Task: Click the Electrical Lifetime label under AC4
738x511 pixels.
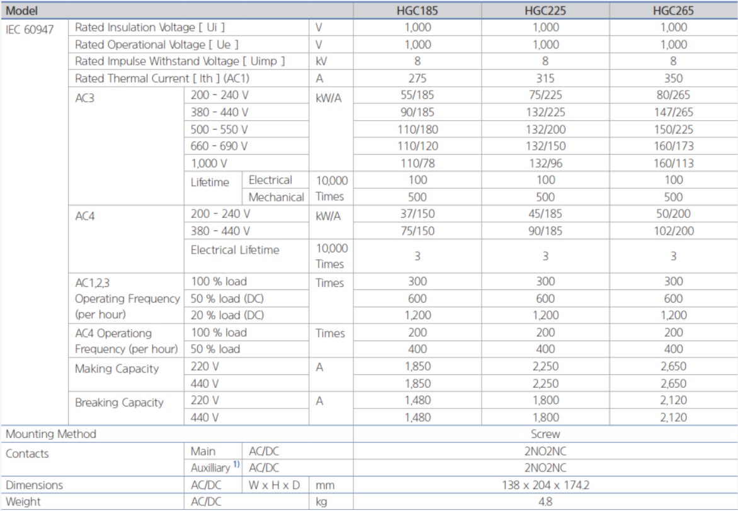Action: [235, 250]
